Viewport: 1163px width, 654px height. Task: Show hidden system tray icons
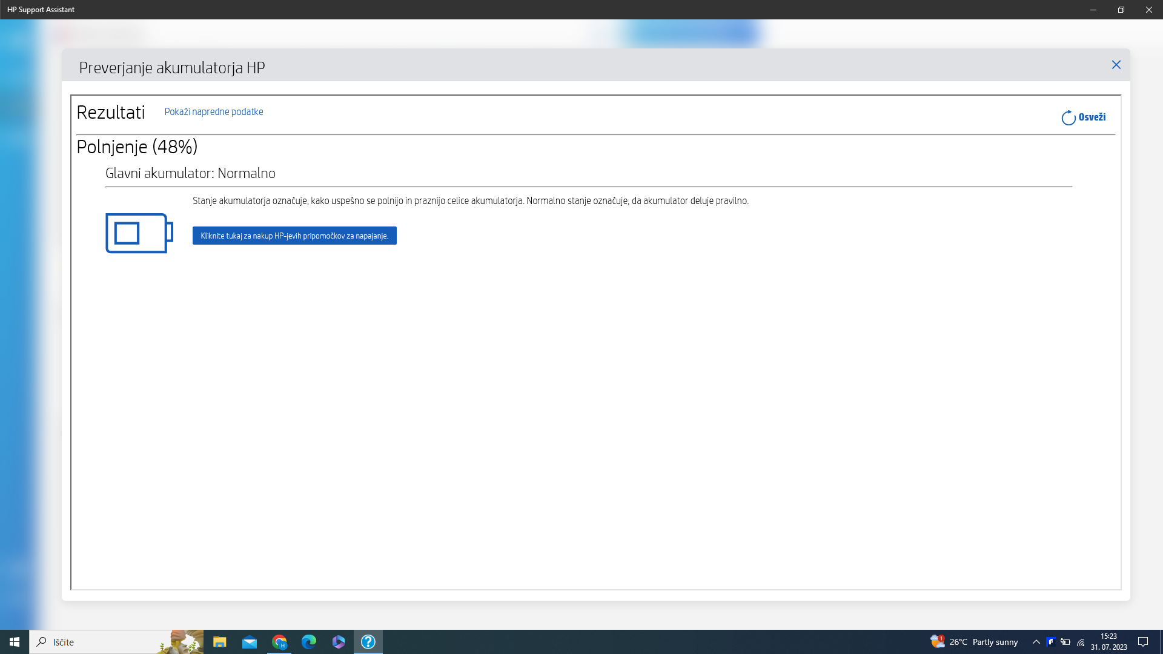[x=1036, y=642]
